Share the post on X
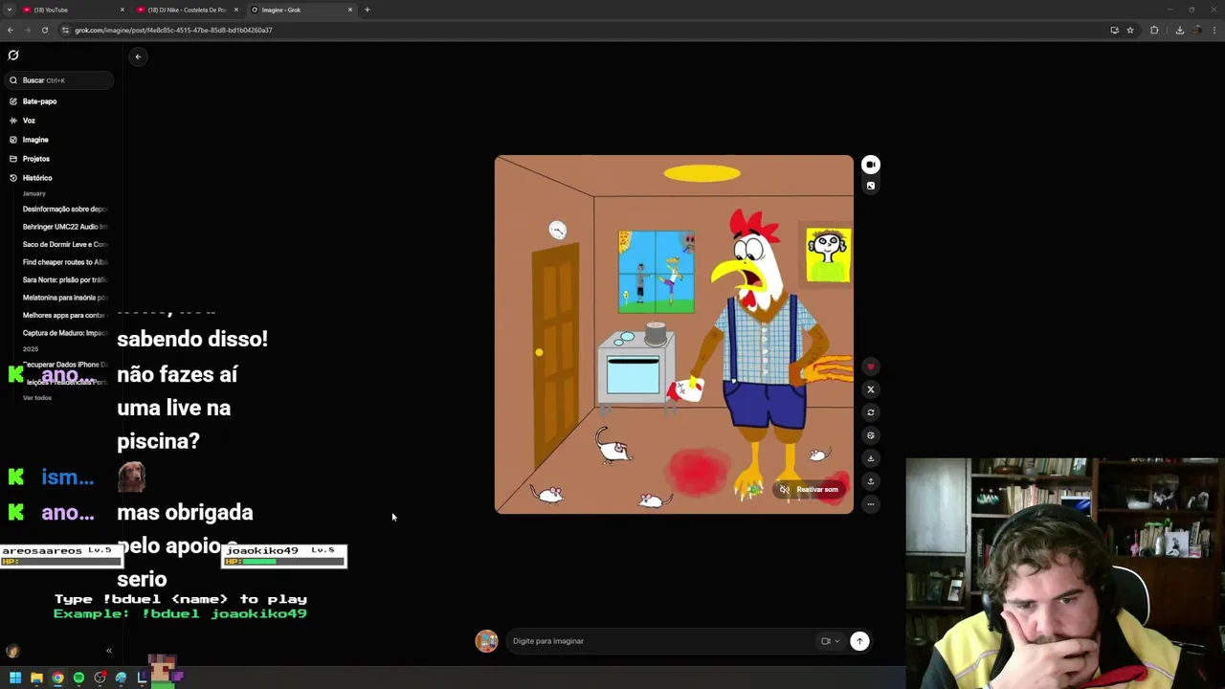Screen dimensions: 1225x689 tap(870, 389)
